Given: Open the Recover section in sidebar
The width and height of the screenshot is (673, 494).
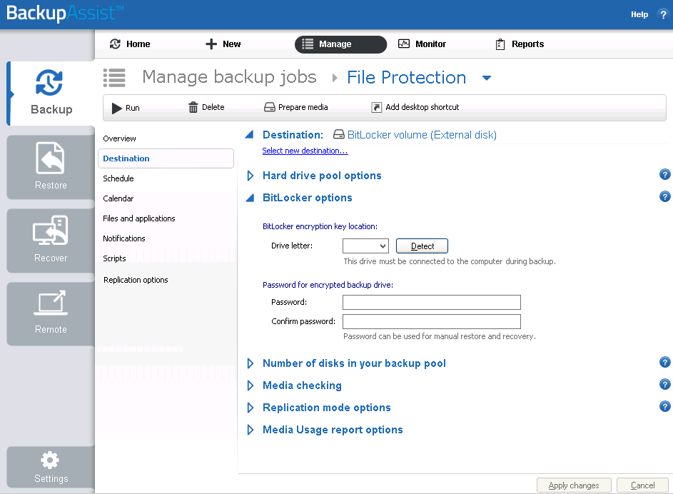Looking at the screenshot, I should [51, 240].
